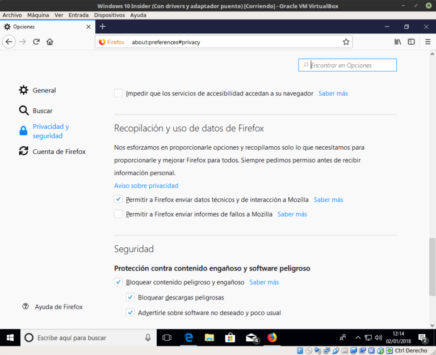This screenshot has height=355, width=436.
Task: Select 'Cuenta de Firefox' category
Action: [52, 151]
